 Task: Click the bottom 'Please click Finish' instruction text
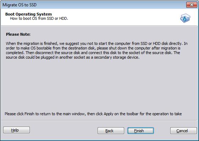click(93, 114)
